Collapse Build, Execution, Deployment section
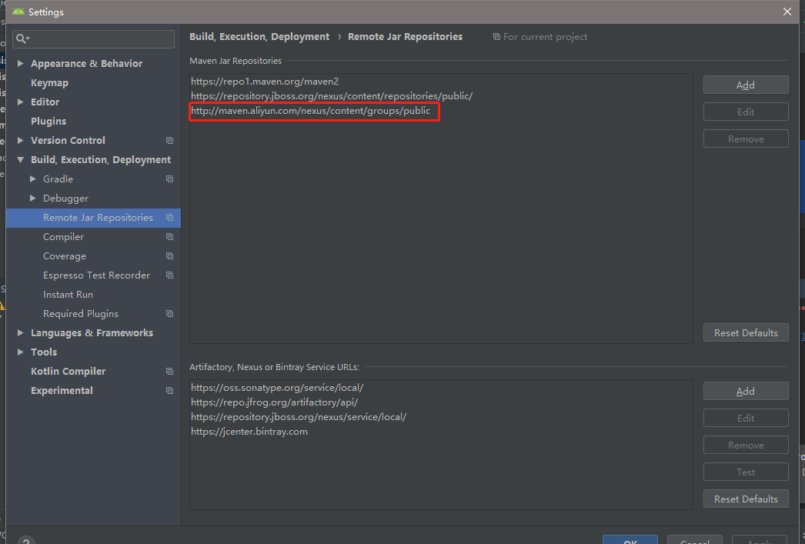Screen dimensions: 805x544 21,159
